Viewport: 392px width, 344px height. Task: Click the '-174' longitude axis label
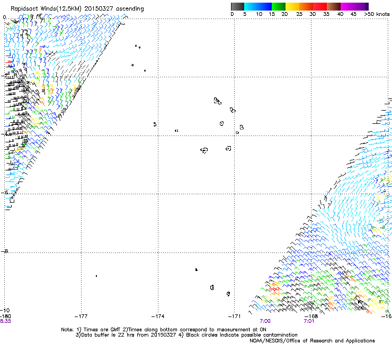click(158, 316)
